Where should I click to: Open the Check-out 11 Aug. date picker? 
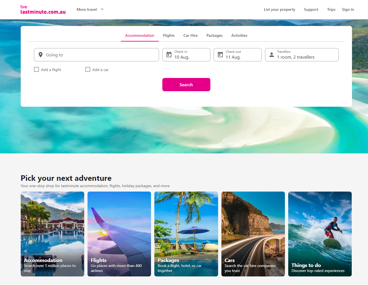[x=238, y=55]
